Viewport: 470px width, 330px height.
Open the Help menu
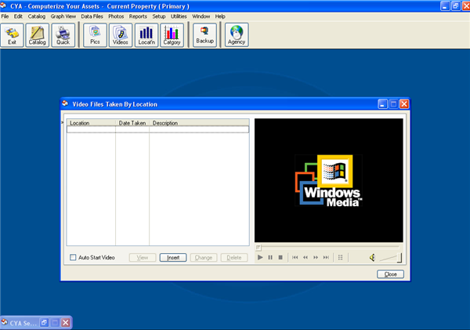[220, 16]
